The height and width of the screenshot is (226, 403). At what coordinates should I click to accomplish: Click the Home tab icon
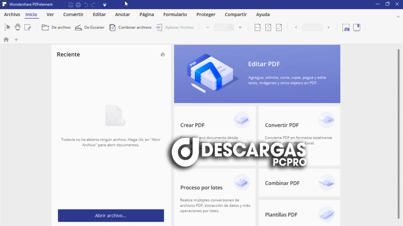(6, 39)
